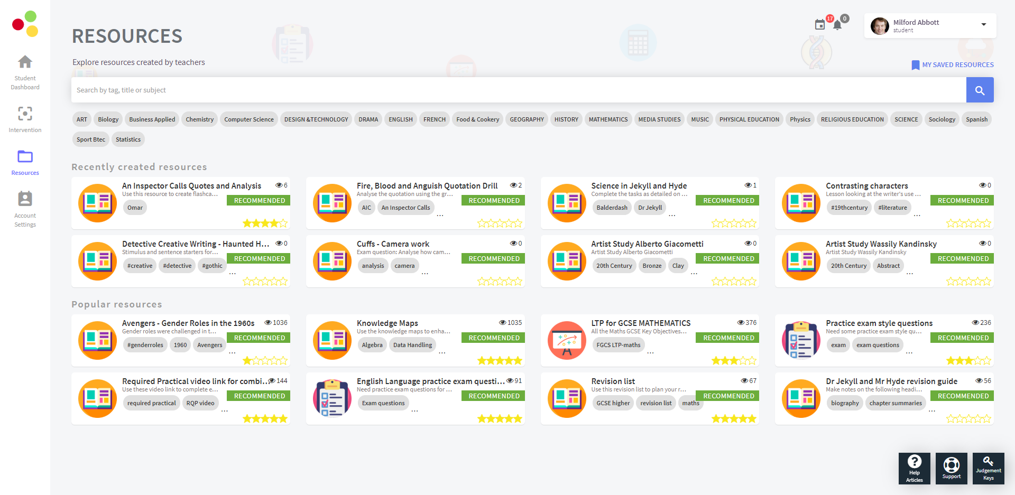
Task: Open An Inspector Calls Quotes and Analysis
Action: pos(191,186)
